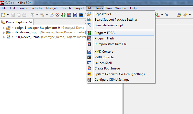The height and width of the screenshot is (114, 193).
Task: Click the Run toolbar icon near the menu edge
Action: [x=157, y=15]
